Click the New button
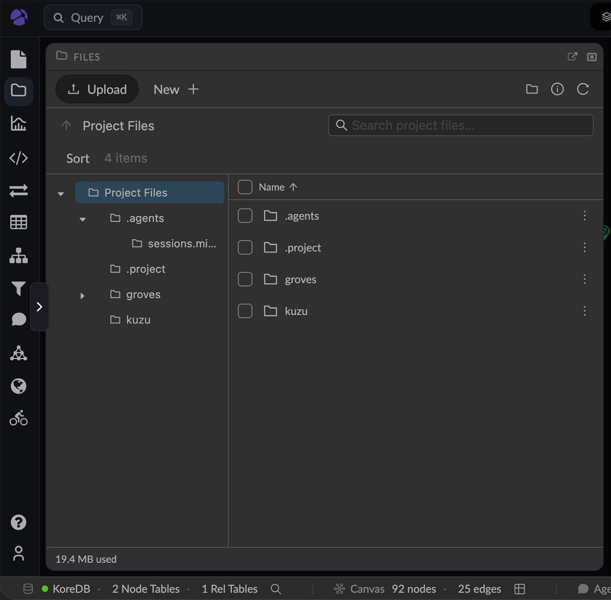 (x=176, y=89)
